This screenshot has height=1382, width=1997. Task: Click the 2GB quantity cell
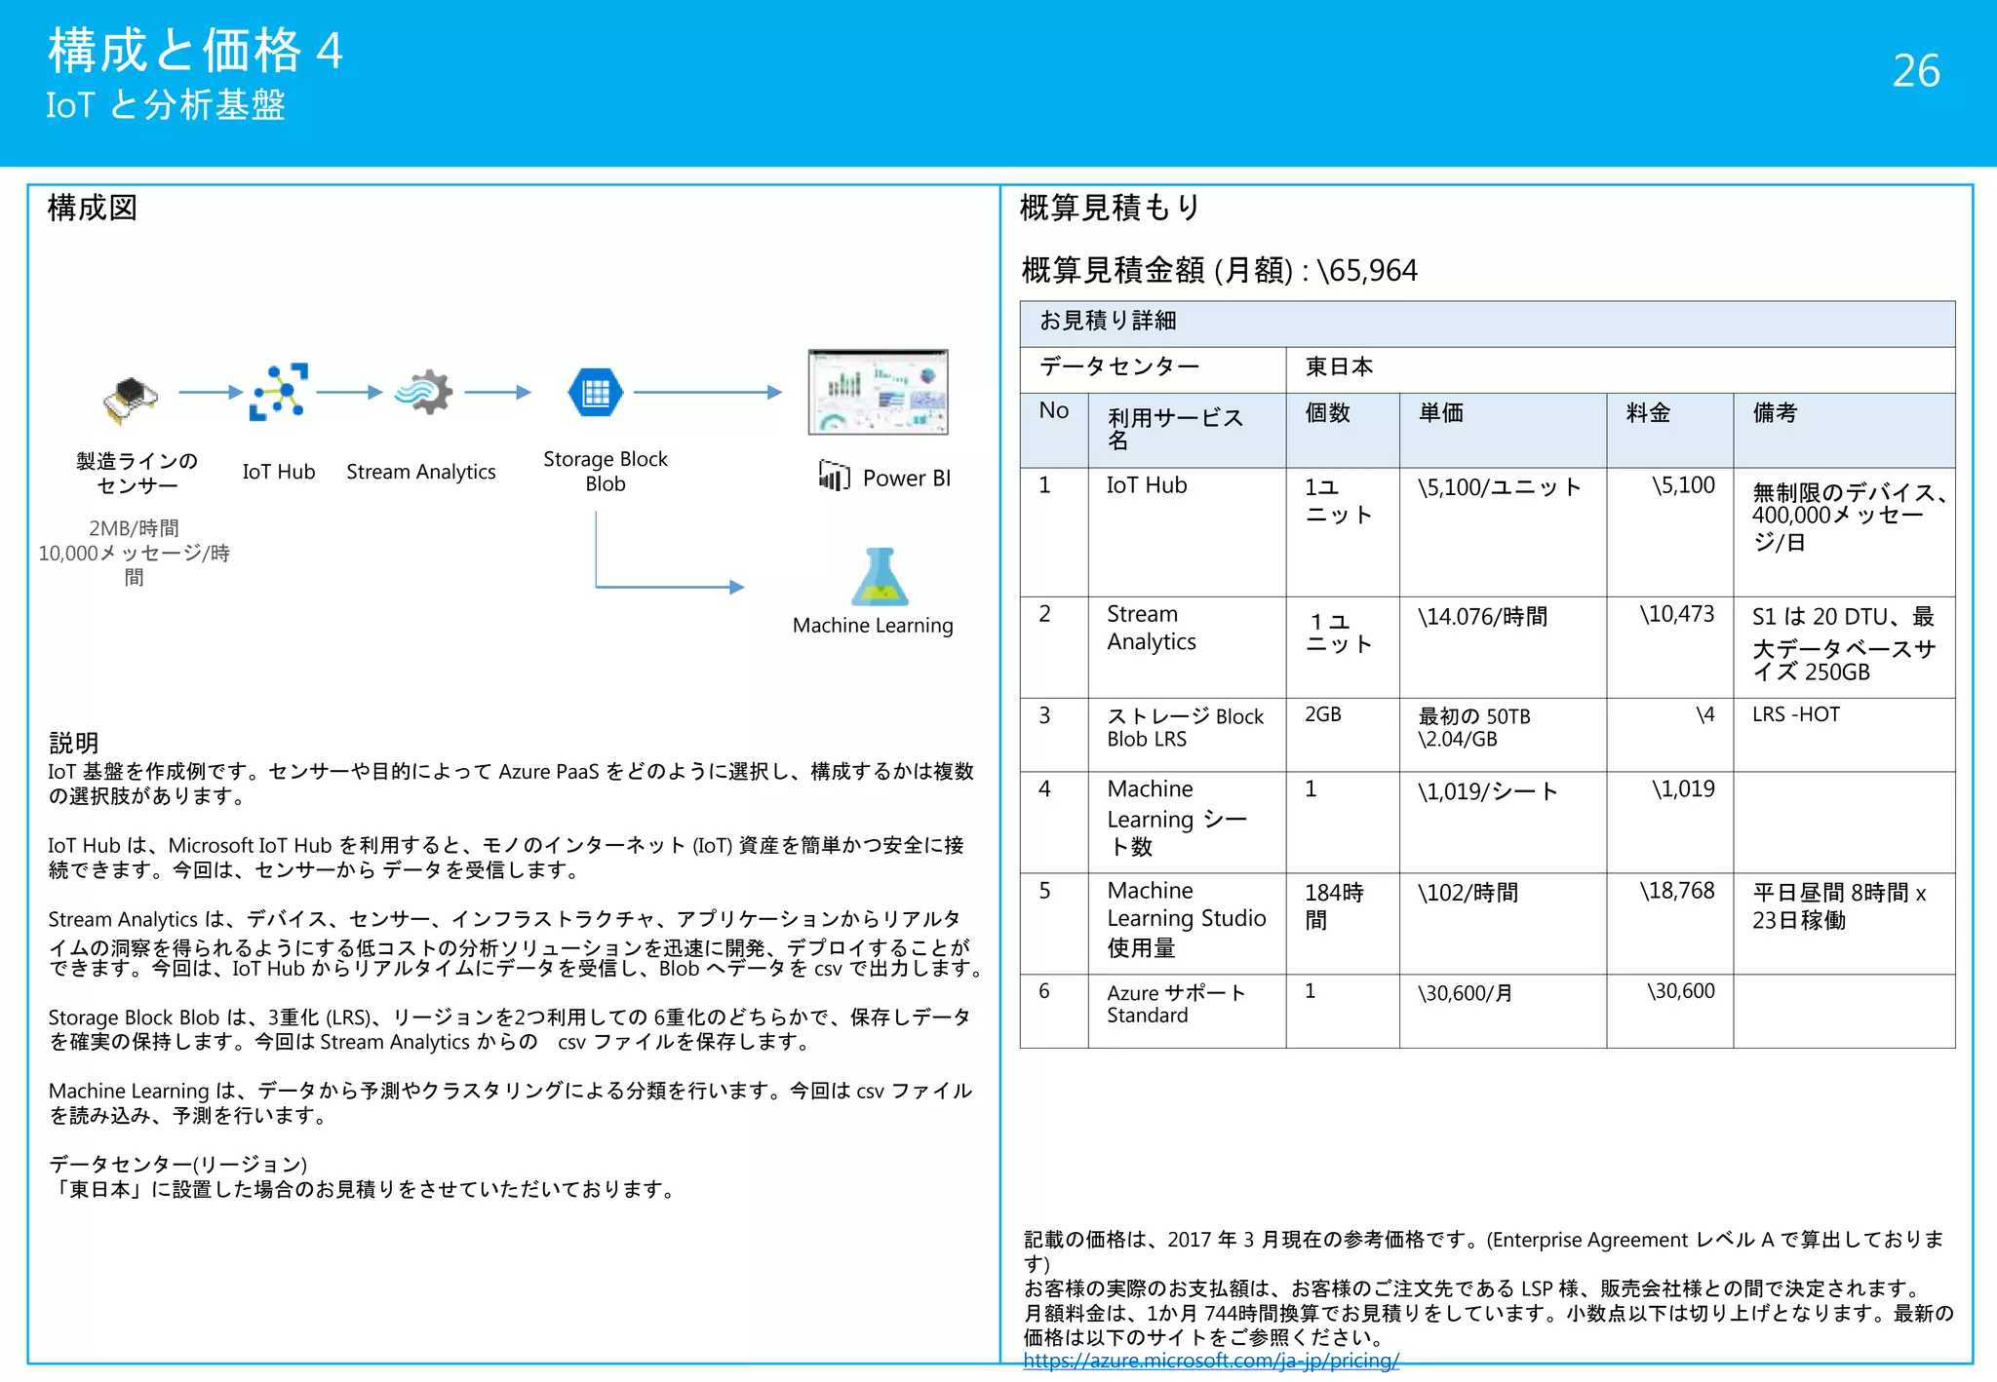tap(1342, 735)
